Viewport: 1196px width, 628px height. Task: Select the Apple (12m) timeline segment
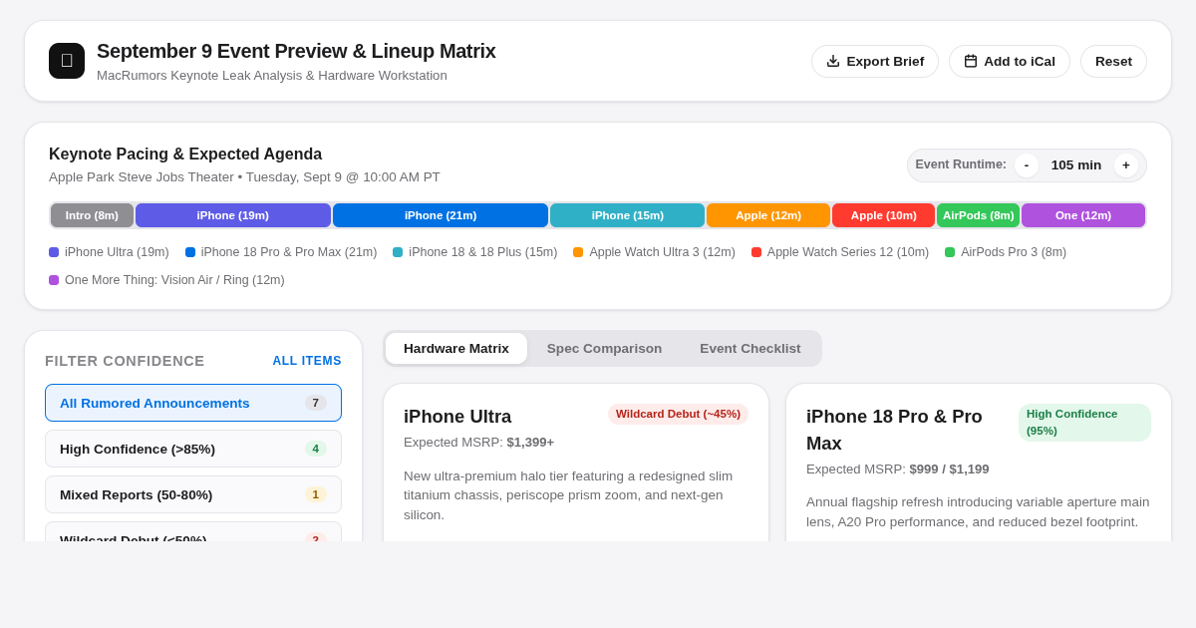768,215
